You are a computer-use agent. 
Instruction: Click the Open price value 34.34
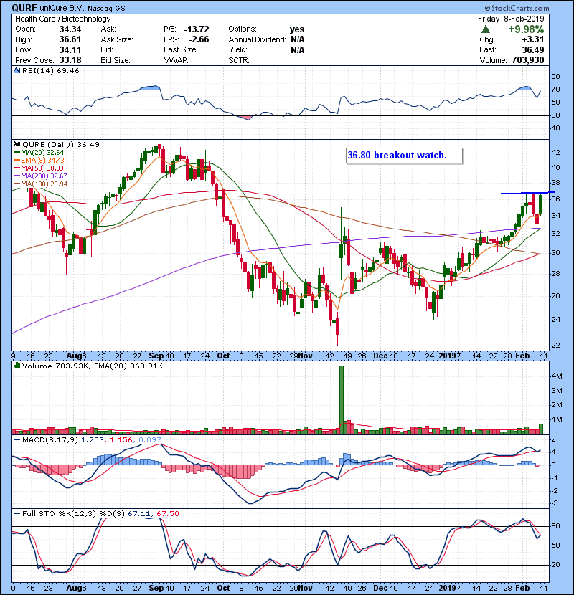coord(70,29)
